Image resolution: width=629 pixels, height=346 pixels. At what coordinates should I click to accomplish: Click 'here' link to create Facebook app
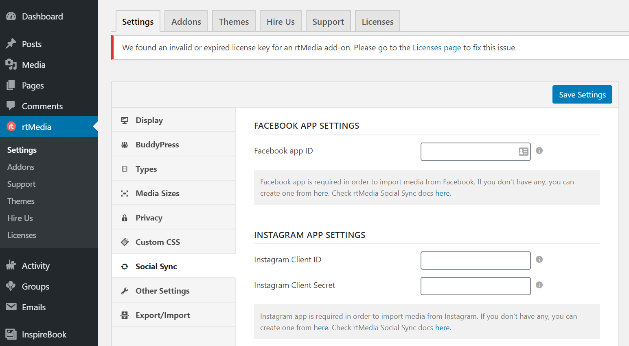coord(321,193)
